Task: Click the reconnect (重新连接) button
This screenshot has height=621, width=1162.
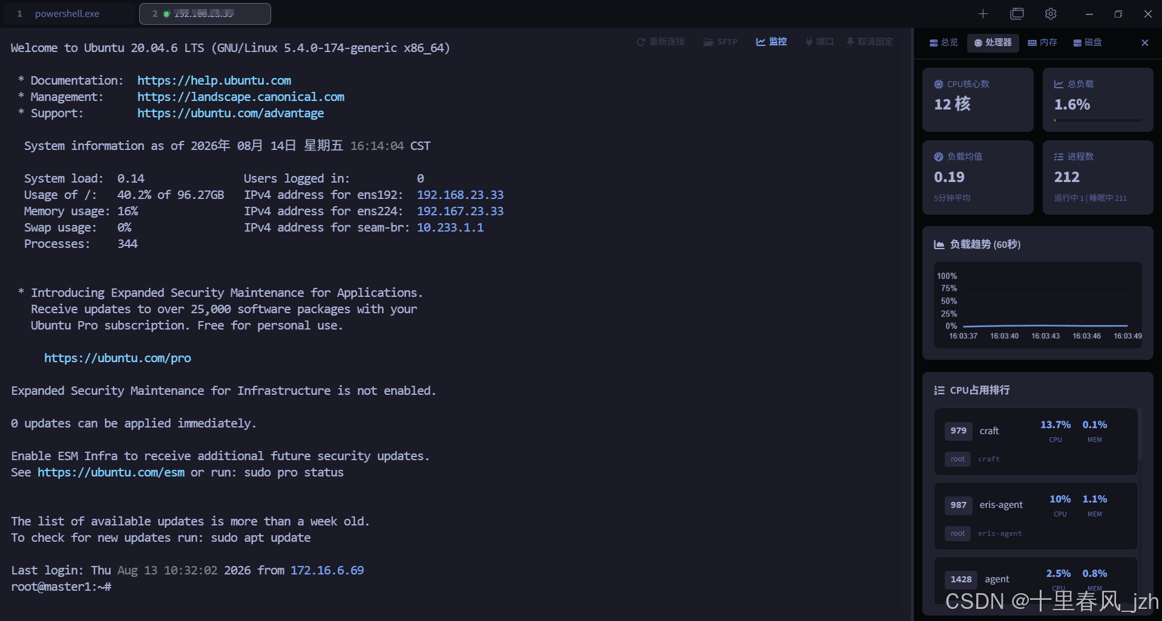Action: pos(661,42)
